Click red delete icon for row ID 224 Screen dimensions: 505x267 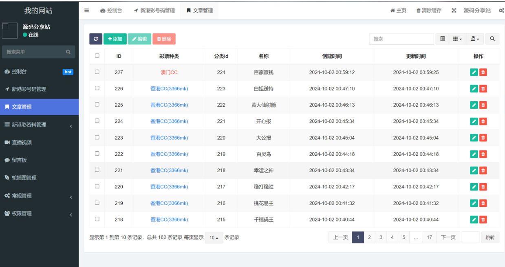(483, 121)
